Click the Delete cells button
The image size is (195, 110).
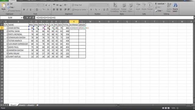pos(144,7)
